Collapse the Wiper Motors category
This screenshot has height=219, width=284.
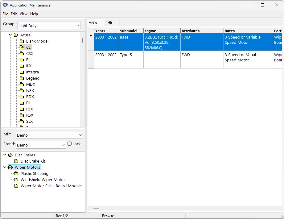5,167
